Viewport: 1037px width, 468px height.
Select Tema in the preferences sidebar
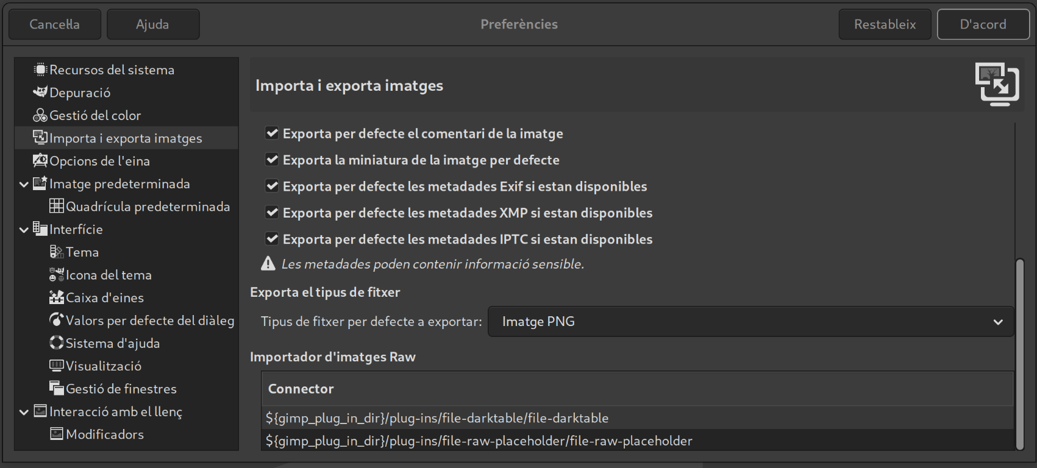coord(82,252)
